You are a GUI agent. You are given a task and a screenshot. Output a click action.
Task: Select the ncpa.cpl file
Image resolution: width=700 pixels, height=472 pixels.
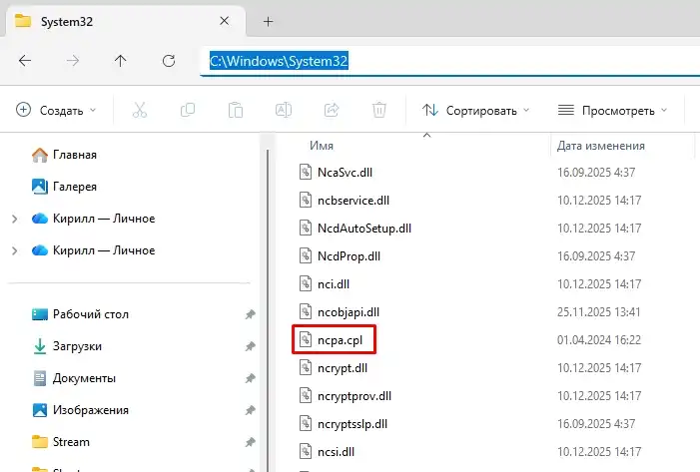[x=340, y=340]
